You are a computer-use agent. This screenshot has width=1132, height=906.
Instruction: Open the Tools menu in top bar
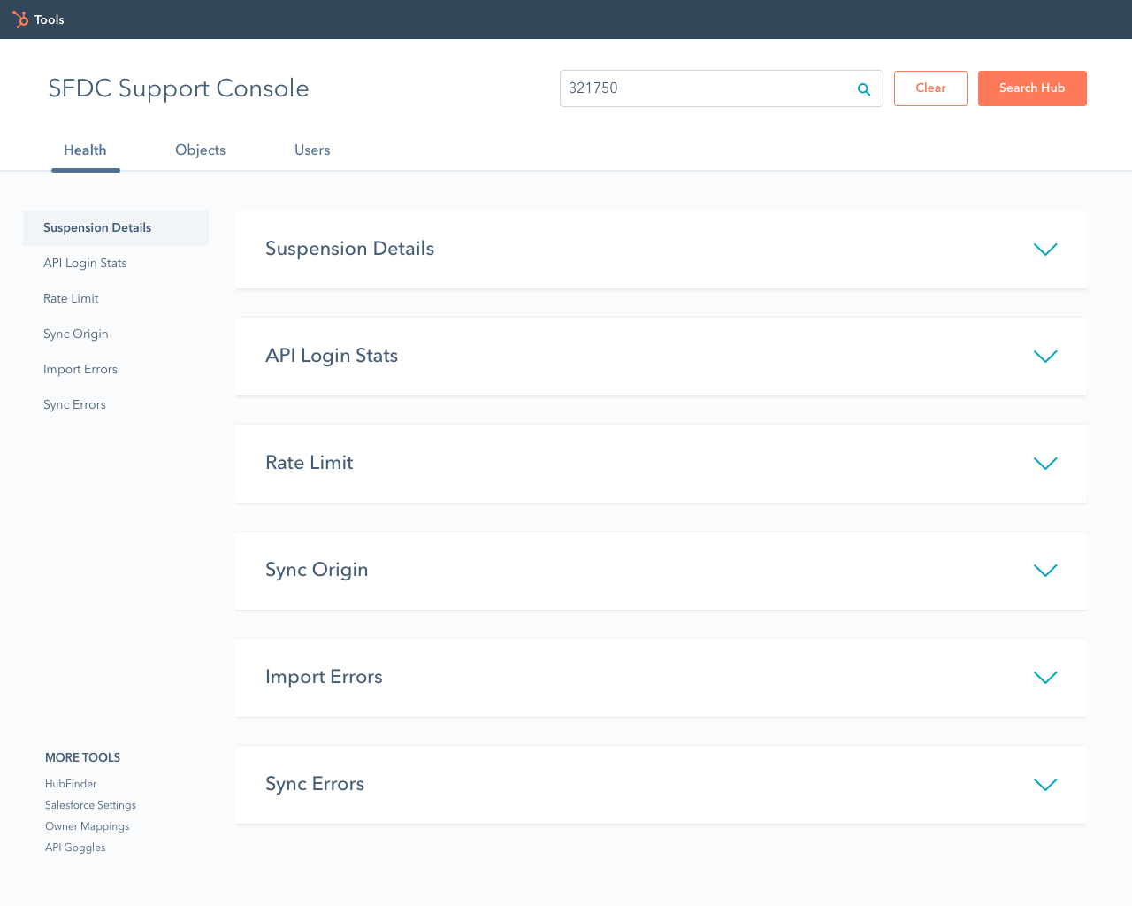tap(50, 19)
